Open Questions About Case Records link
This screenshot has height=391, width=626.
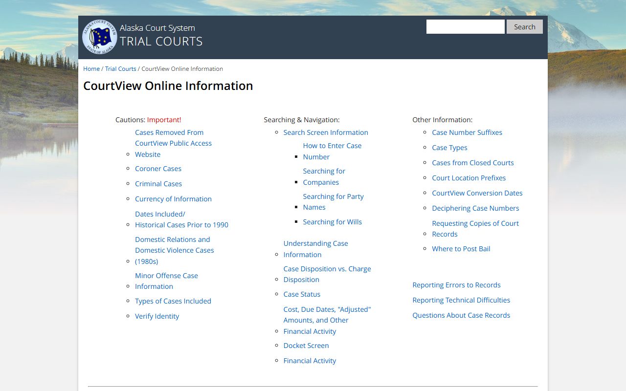pyautogui.click(x=461, y=315)
